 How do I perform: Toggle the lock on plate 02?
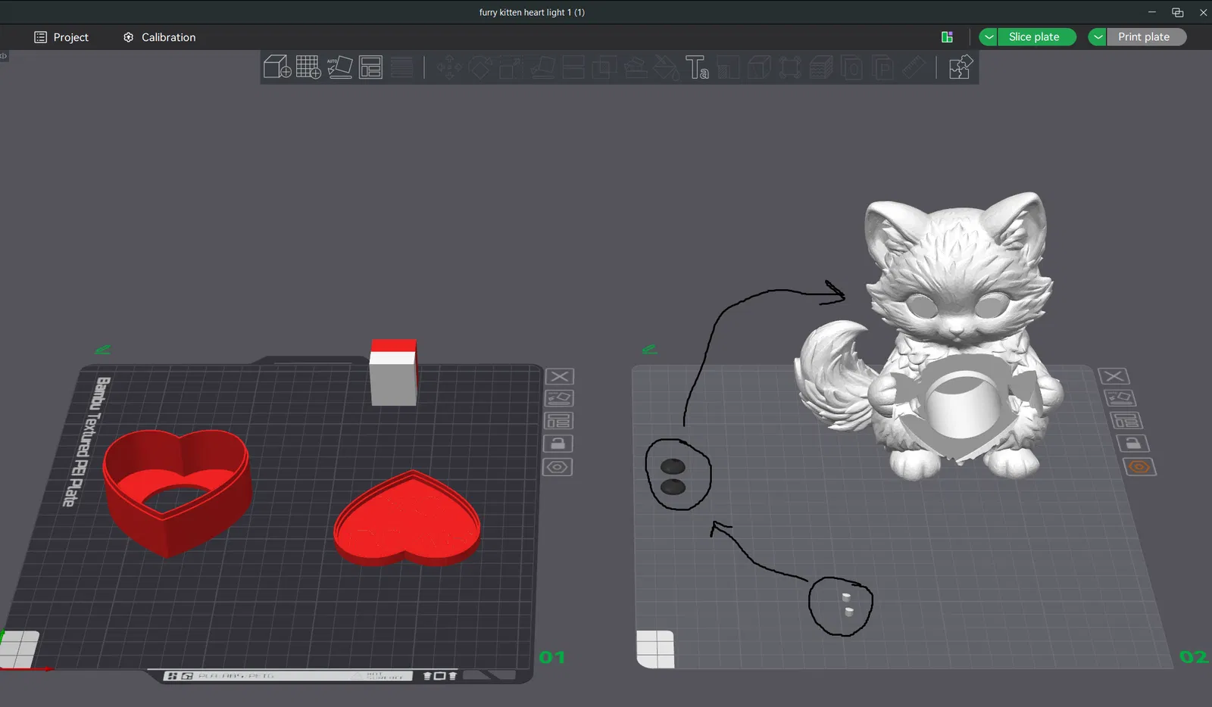[x=1132, y=444]
